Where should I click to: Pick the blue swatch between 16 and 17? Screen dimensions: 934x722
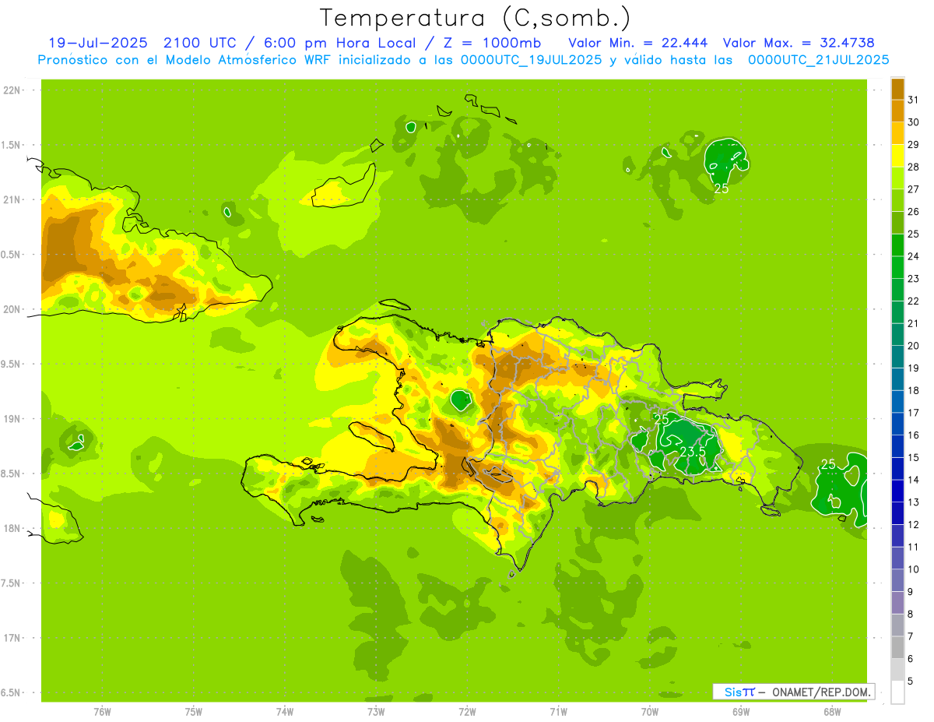pyautogui.click(x=897, y=424)
